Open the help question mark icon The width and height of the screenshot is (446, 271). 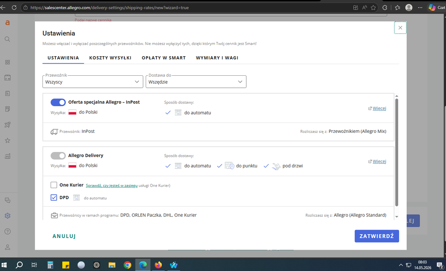coord(8,232)
